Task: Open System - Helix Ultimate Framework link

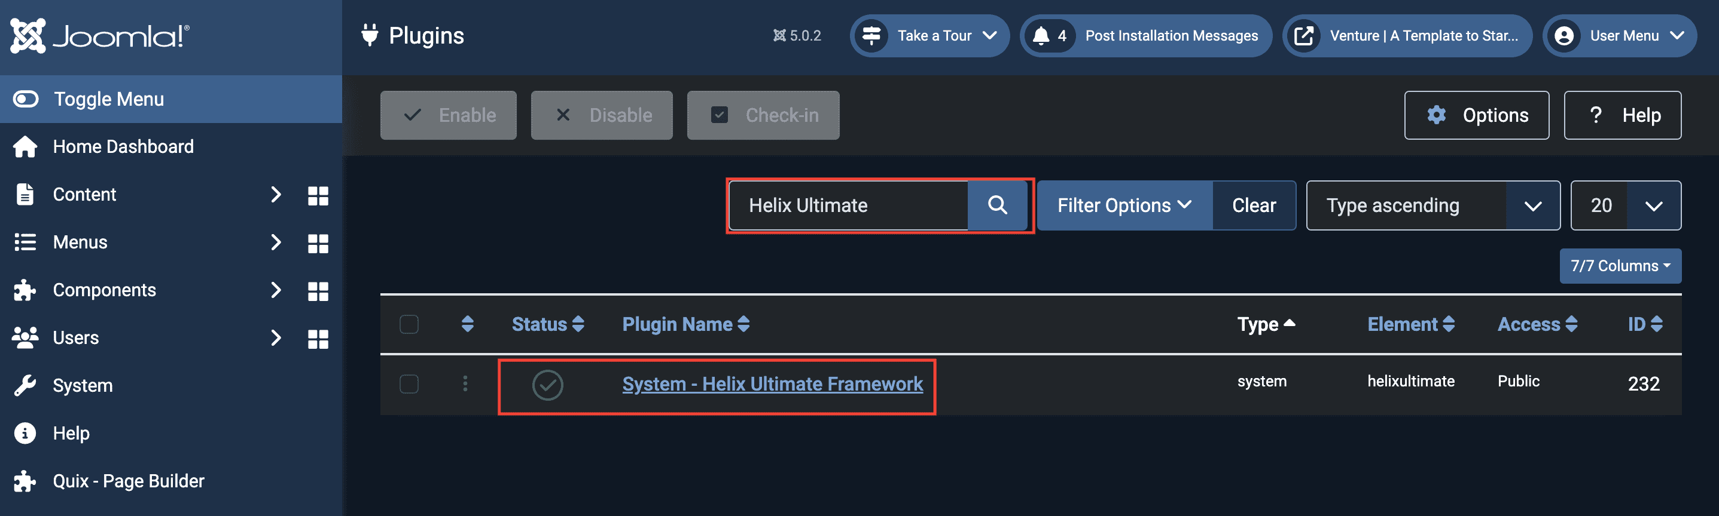Action: click(x=772, y=384)
